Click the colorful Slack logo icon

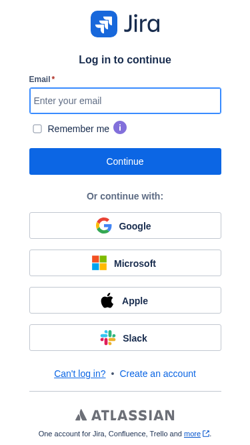[108, 338]
